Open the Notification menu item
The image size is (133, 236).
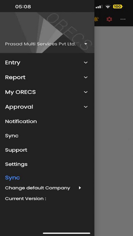(x=21, y=121)
